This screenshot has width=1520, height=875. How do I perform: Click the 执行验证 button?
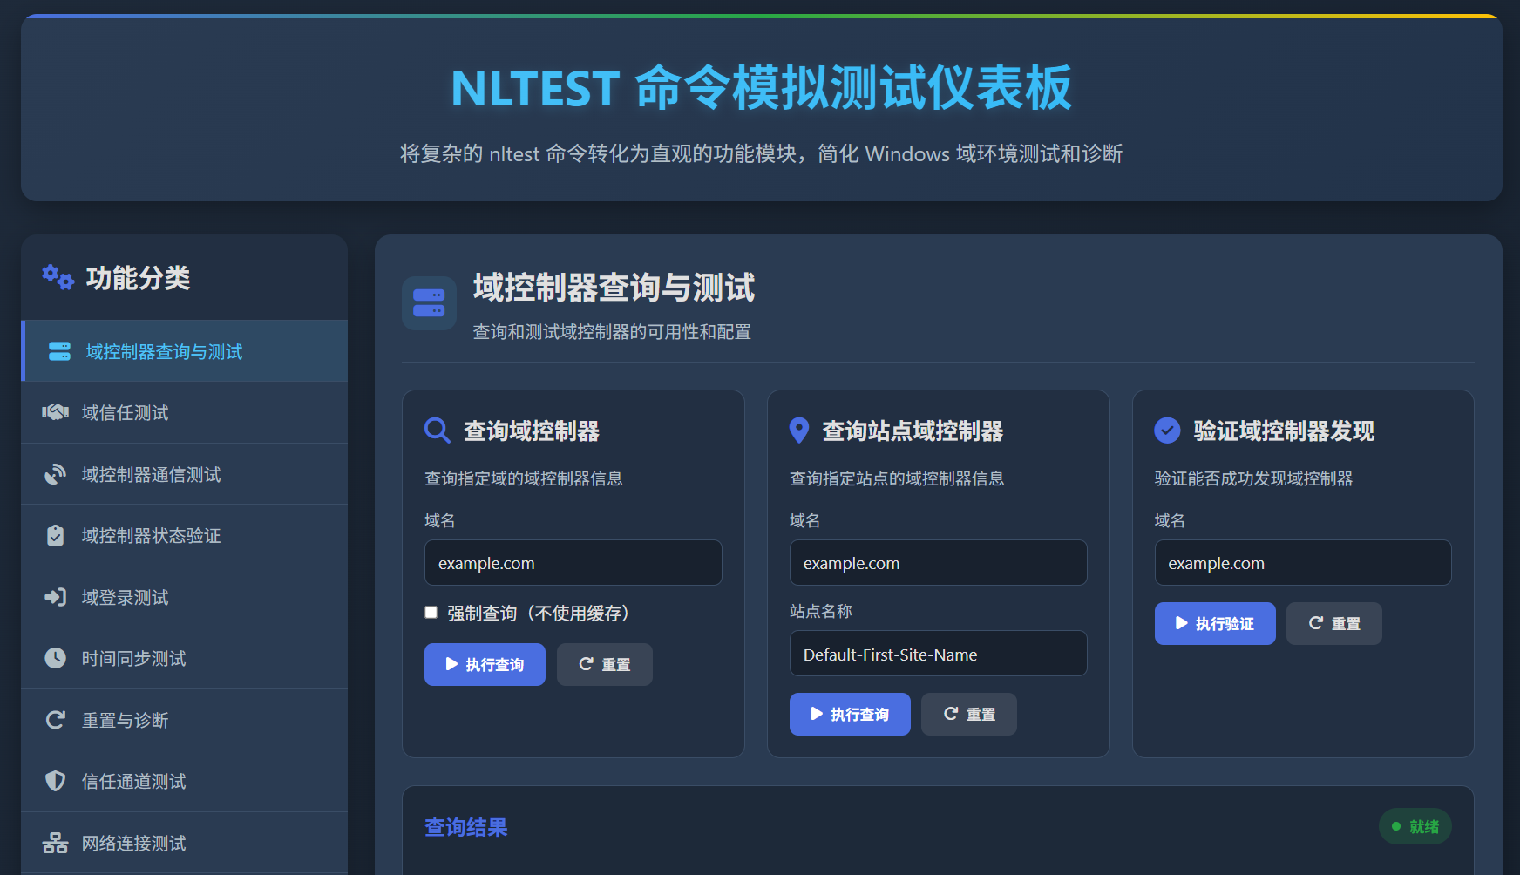1215,623
